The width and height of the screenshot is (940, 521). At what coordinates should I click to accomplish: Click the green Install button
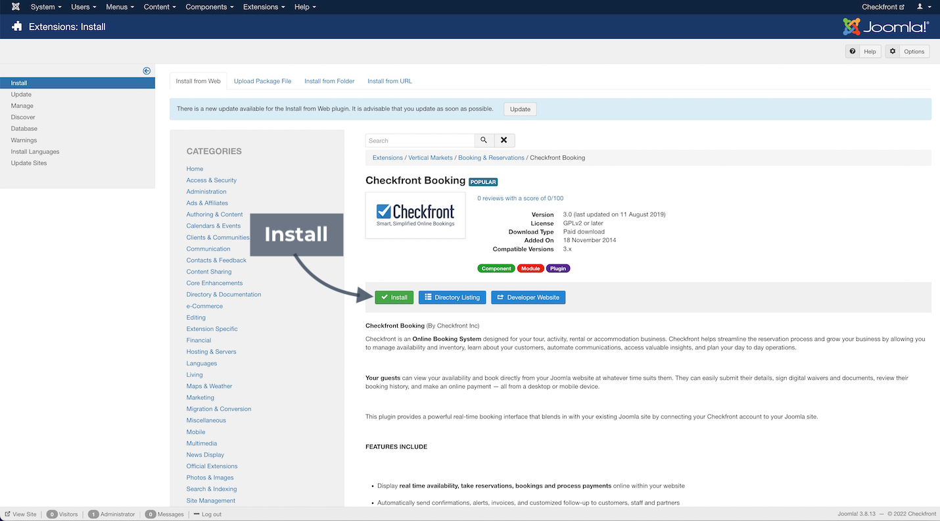(x=394, y=297)
